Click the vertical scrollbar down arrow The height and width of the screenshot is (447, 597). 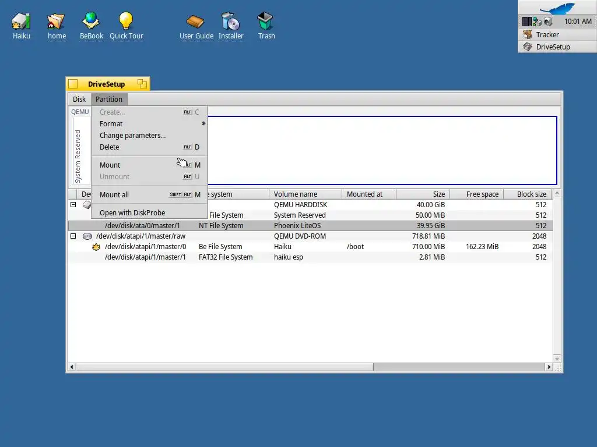pos(557,359)
